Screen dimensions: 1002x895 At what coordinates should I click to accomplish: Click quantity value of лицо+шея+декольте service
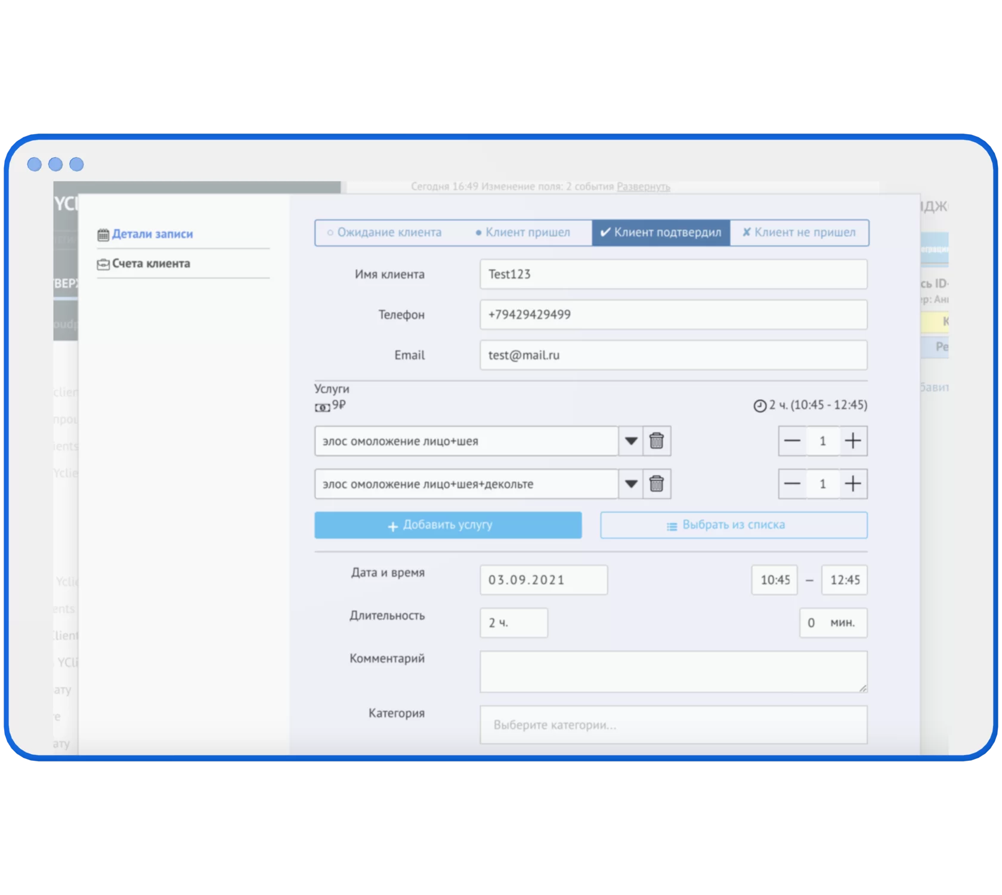point(823,484)
